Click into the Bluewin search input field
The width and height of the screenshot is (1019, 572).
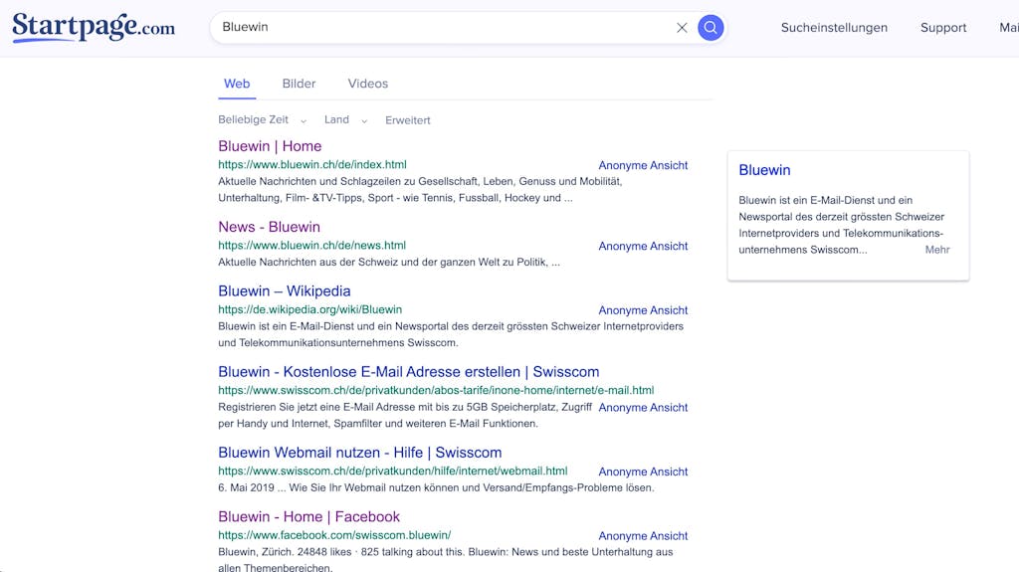[442, 27]
